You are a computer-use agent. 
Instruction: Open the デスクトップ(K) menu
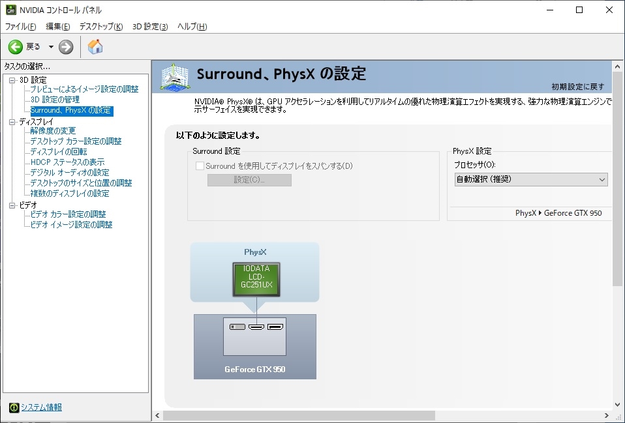tap(101, 27)
